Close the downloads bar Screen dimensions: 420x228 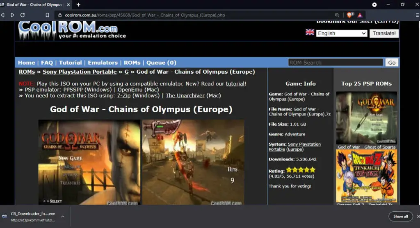coord(418,217)
